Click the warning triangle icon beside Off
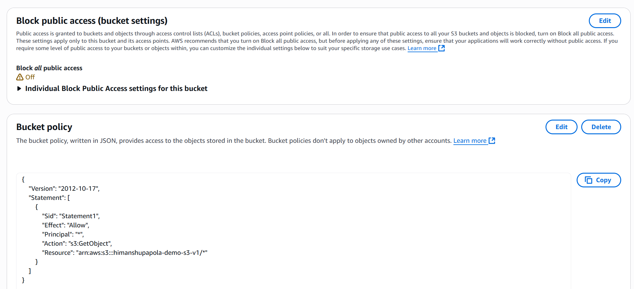634x289 pixels. 20,77
